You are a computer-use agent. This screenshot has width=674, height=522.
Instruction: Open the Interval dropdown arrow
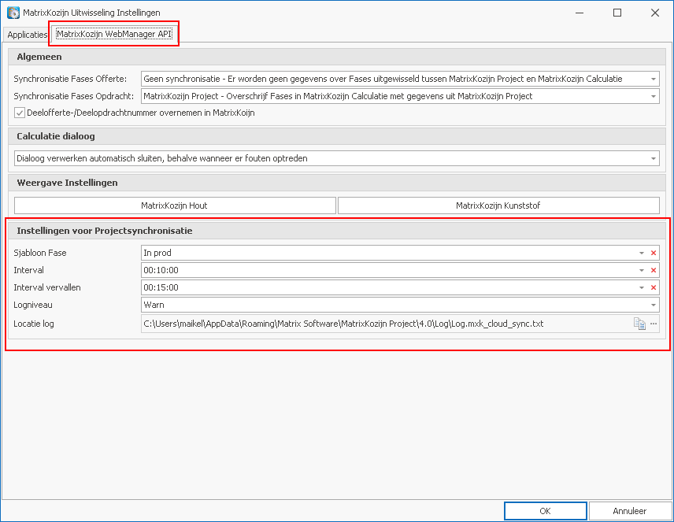(642, 270)
